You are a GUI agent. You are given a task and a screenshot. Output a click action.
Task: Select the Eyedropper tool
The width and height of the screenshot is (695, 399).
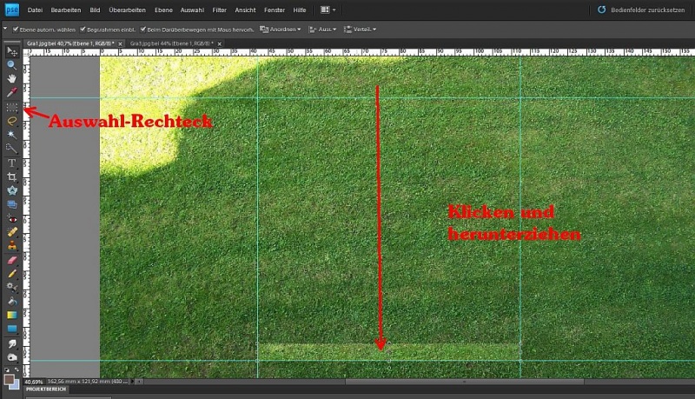click(12, 93)
